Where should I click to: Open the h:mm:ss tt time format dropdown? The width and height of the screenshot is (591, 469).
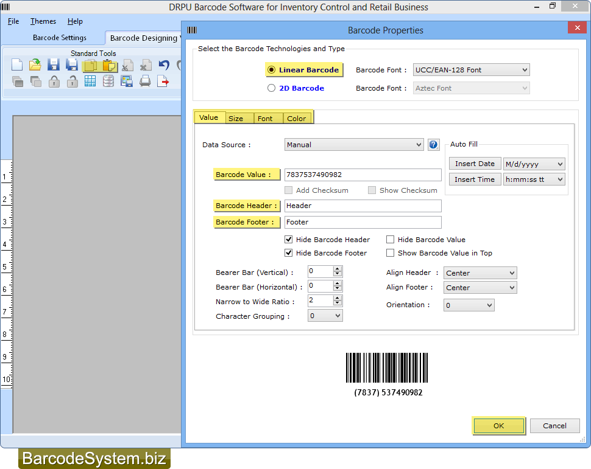(x=534, y=179)
